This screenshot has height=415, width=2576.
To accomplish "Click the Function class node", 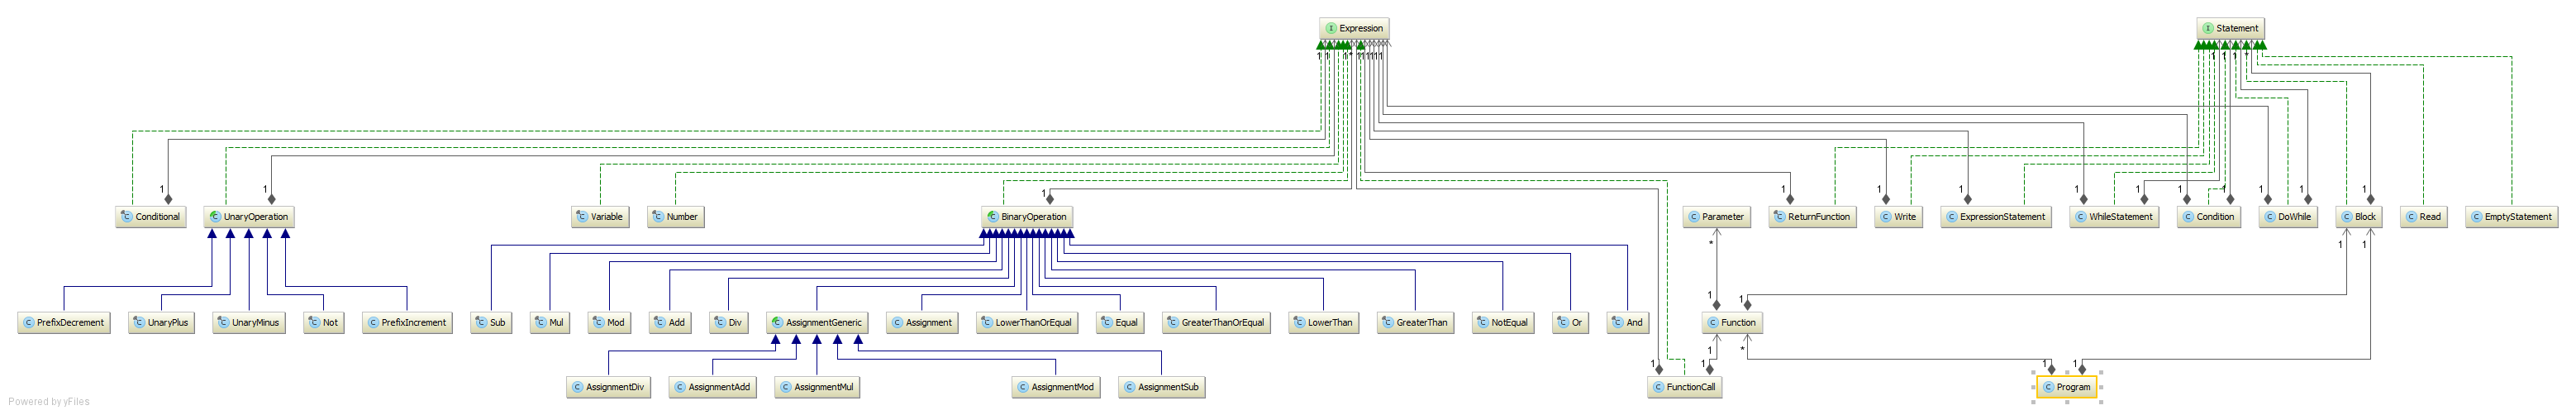I will [1732, 322].
